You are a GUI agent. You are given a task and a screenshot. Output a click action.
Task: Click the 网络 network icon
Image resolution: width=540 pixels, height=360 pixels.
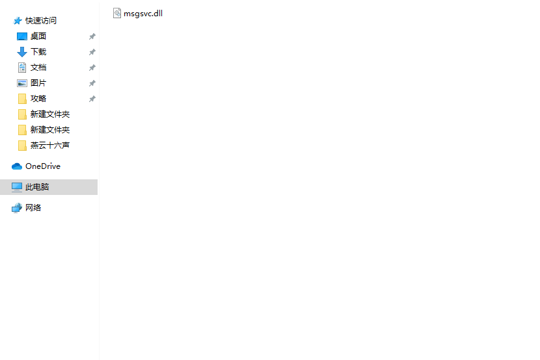click(17, 208)
